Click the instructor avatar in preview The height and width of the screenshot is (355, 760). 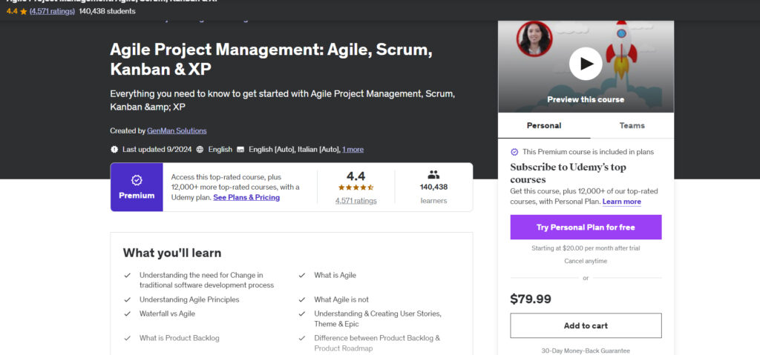534,39
